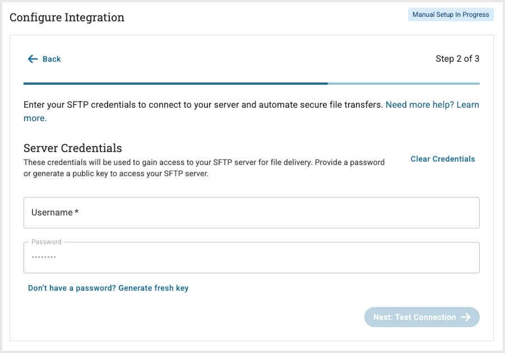Click the completed dark portion of progress bar
This screenshot has height=353, width=505.
tap(175, 84)
